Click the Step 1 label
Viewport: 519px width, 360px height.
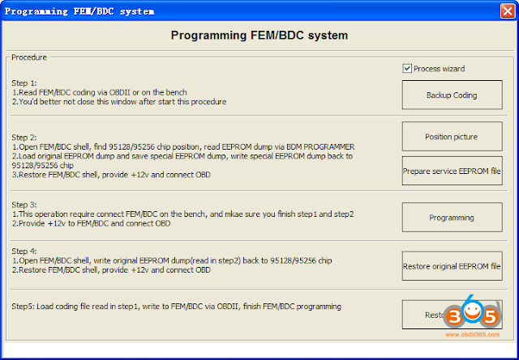[24, 83]
